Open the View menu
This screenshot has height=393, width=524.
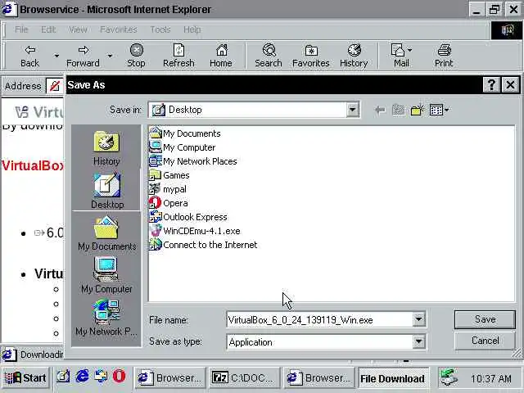78,29
